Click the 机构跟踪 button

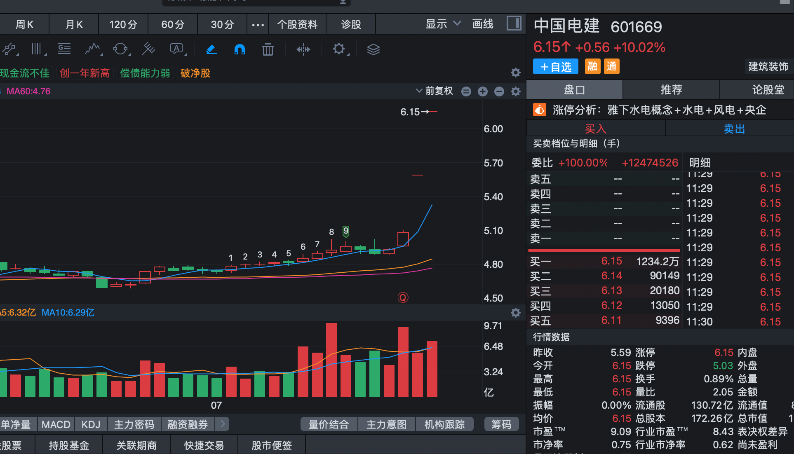point(444,424)
